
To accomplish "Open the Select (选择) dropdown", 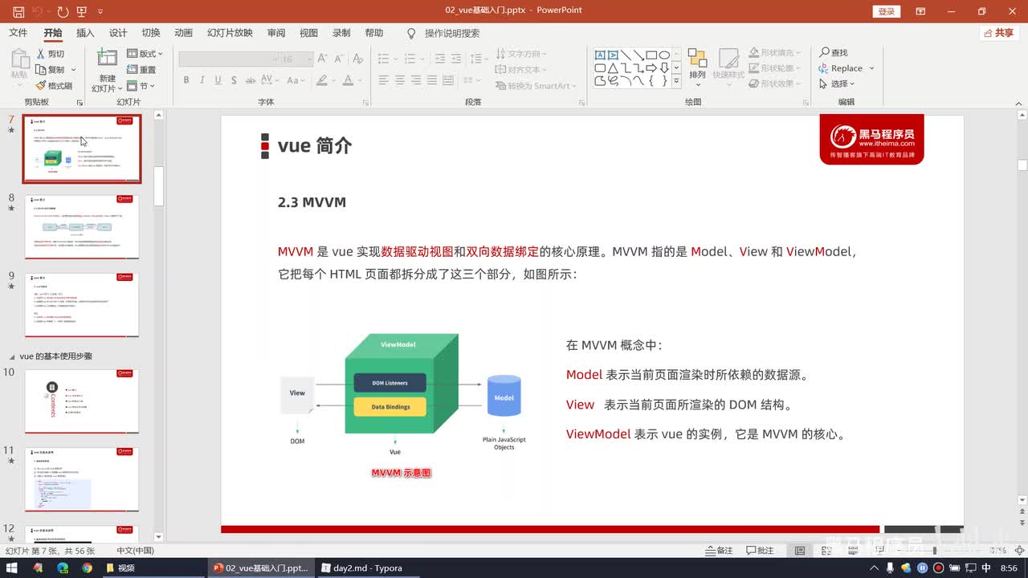I will tap(837, 83).
